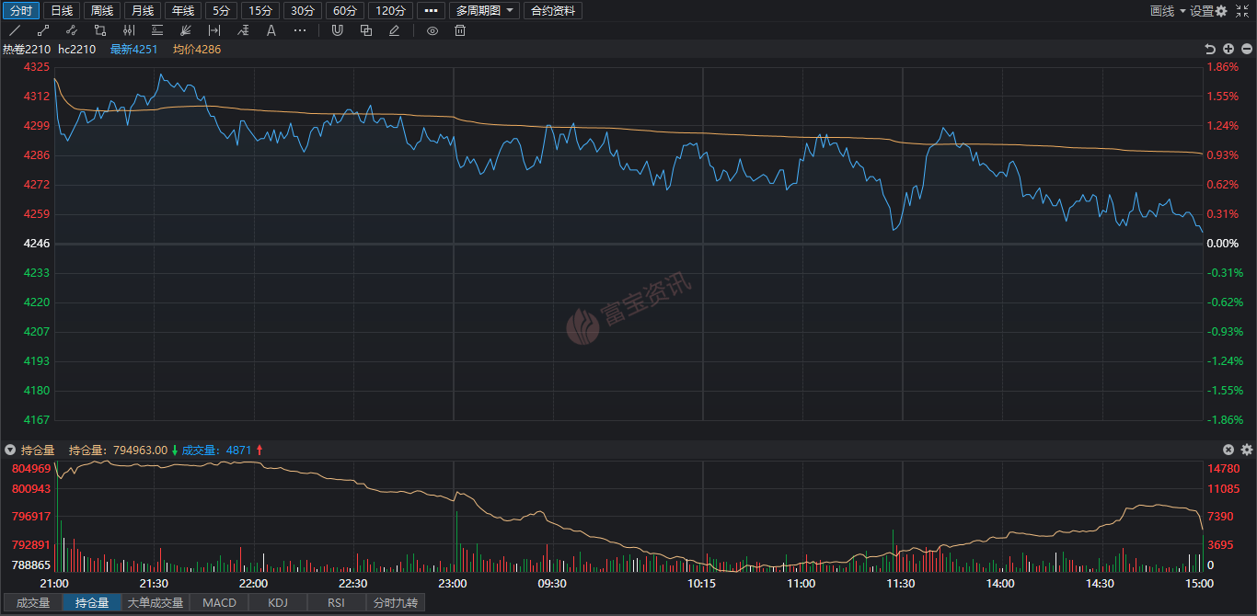Click the 合约资料 button
The width and height of the screenshot is (1257, 616).
coord(553,11)
